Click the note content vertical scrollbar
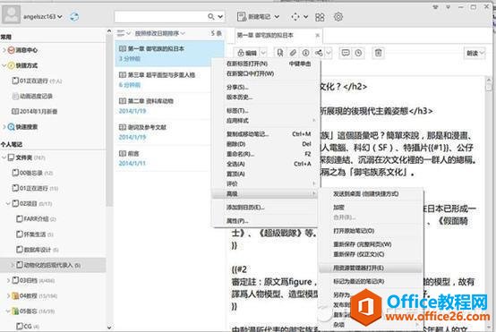This screenshot has width=496, height=332. click(x=489, y=202)
